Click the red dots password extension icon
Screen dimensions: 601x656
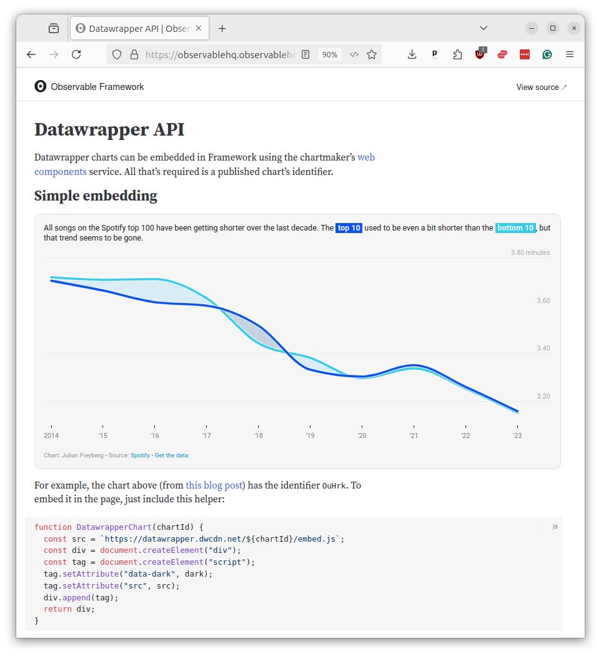coord(525,54)
